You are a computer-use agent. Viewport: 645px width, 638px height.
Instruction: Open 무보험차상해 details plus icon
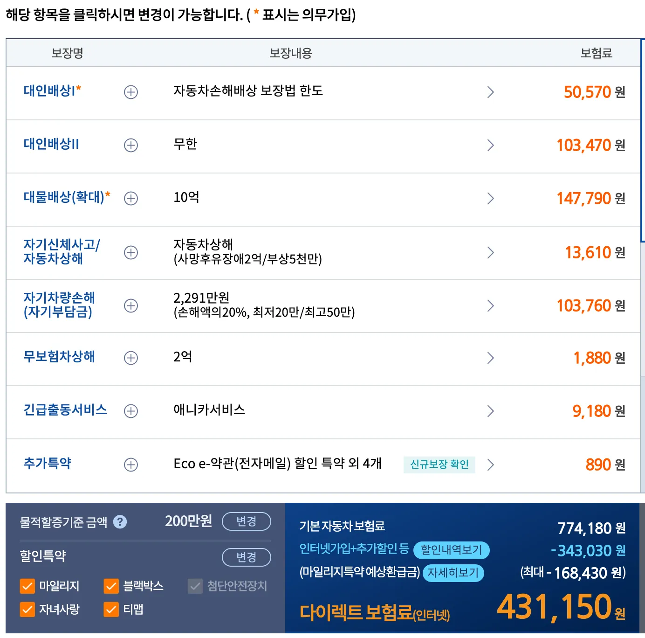coord(131,358)
